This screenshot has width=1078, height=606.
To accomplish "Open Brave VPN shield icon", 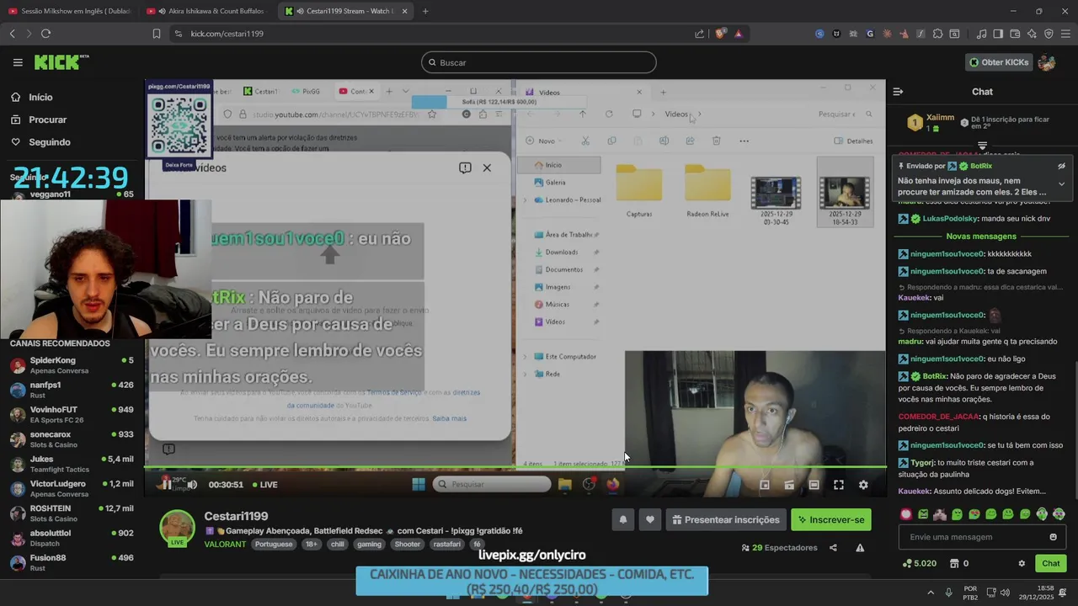I will (x=1049, y=34).
